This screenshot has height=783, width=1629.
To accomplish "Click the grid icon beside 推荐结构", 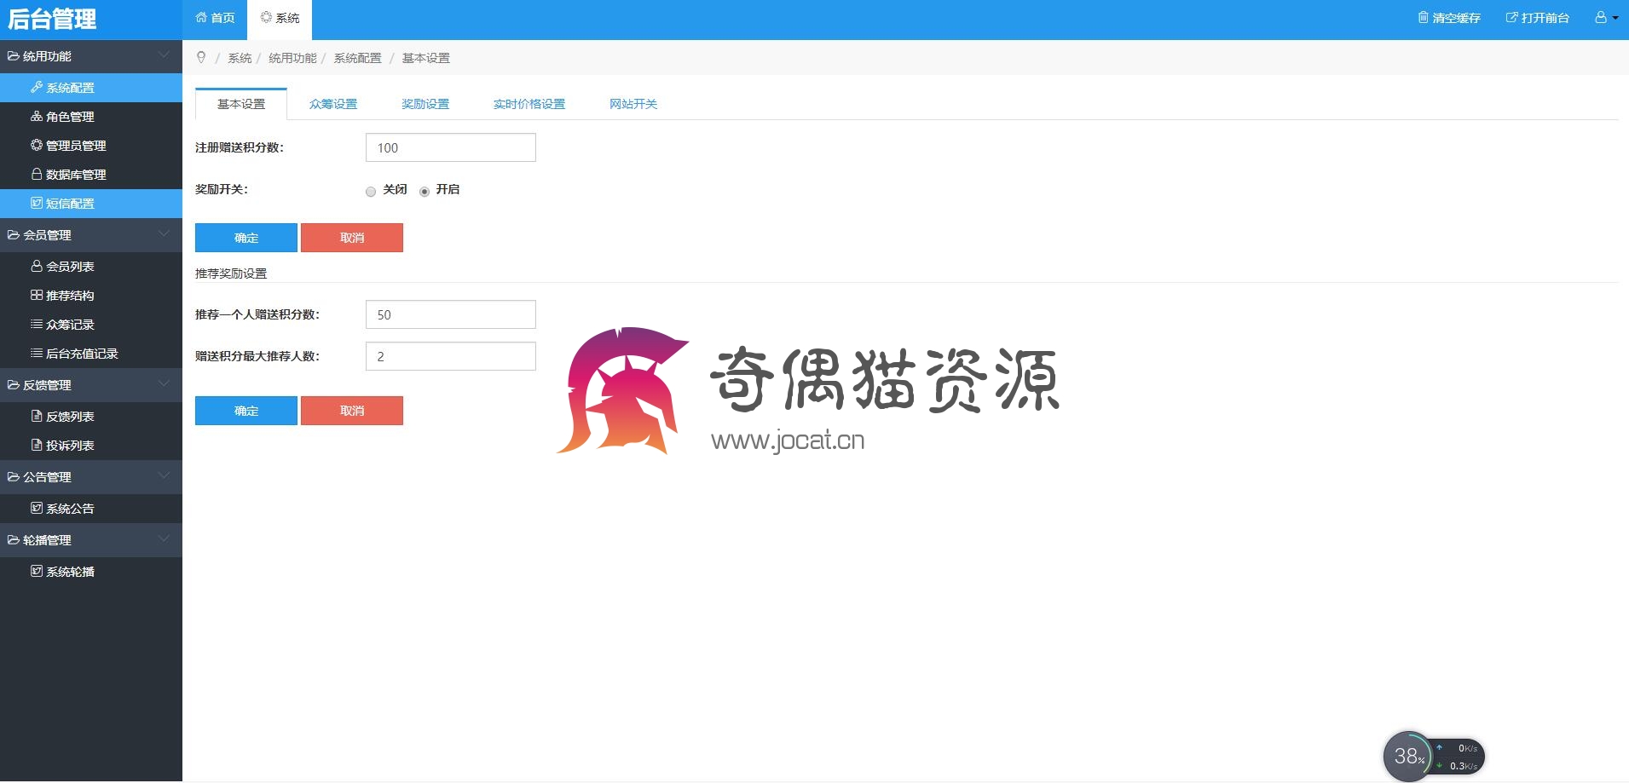I will coord(37,296).
